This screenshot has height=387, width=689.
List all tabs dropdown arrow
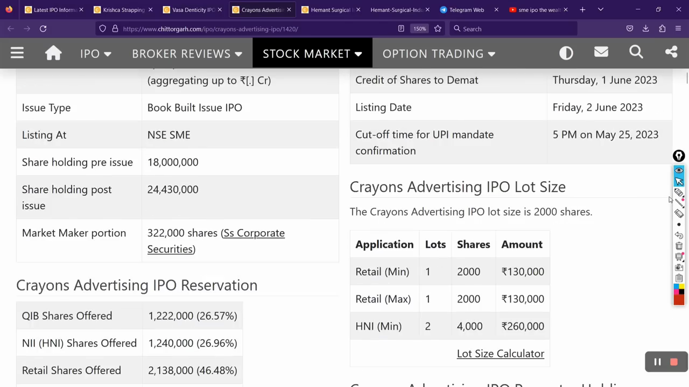(601, 10)
